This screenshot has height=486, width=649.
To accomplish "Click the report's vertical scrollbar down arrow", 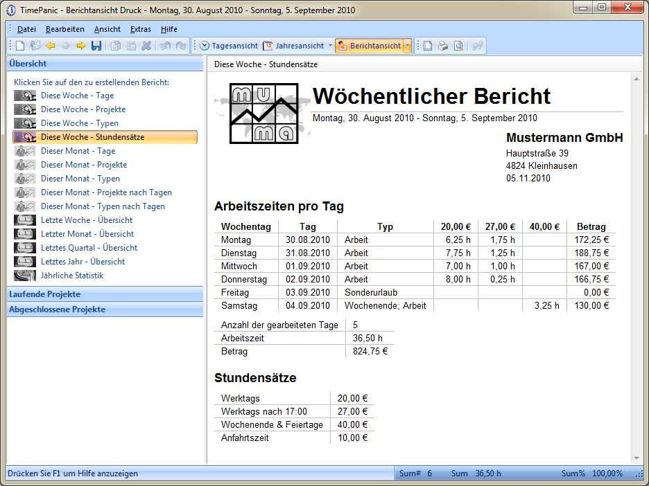I will coord(637,458).
